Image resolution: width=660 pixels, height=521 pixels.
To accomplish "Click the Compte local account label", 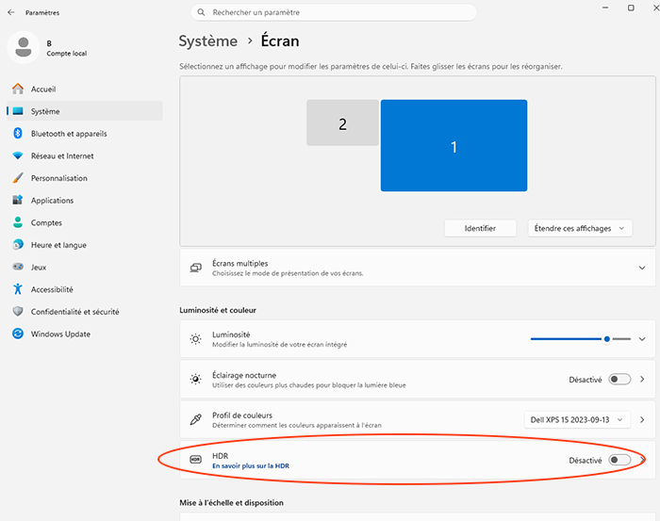I will (x=67, y=54).
